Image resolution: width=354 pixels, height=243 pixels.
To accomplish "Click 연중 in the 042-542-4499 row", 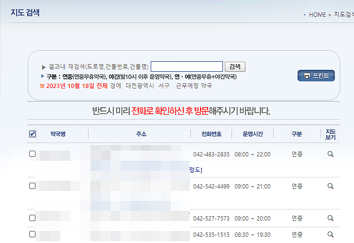I will pos(297,187).
